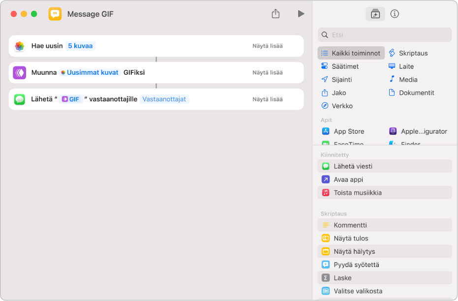Click the Share shortcut icon

click(x=275, y=14)
